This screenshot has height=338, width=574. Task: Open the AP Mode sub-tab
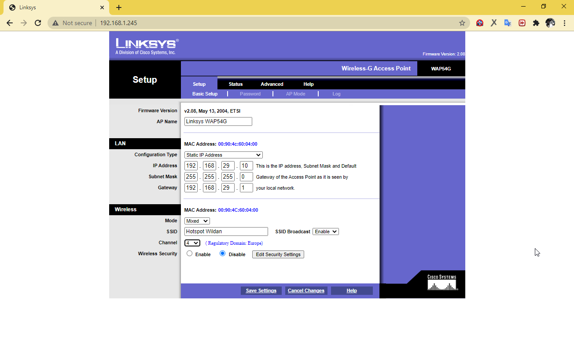pos(296,94)
